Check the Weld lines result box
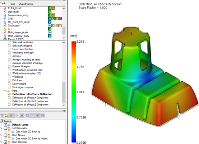 [9, 77]
